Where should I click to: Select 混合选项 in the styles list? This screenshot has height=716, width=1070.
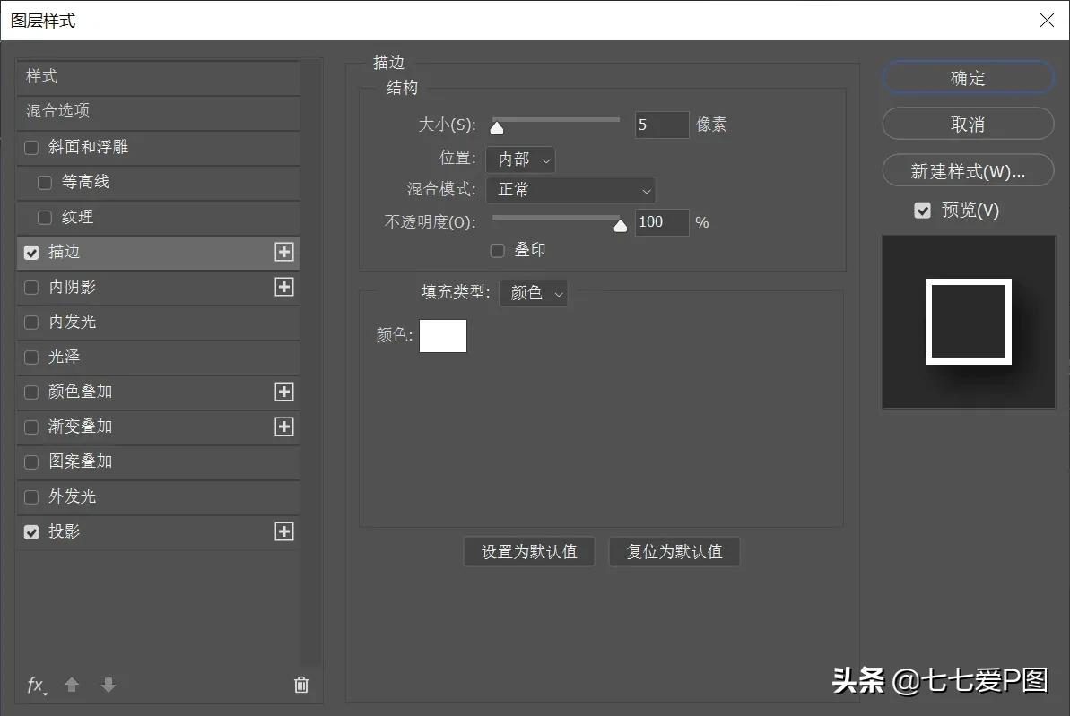tap(157, 111)
